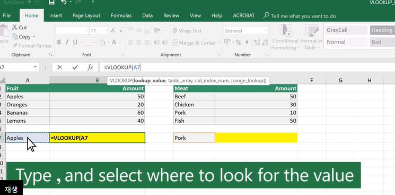Click the Borders icon
The image size is (395, 195).
[x=89, y=43]
